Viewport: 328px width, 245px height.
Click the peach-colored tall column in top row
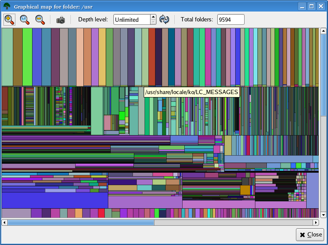[x=80, y=57]
